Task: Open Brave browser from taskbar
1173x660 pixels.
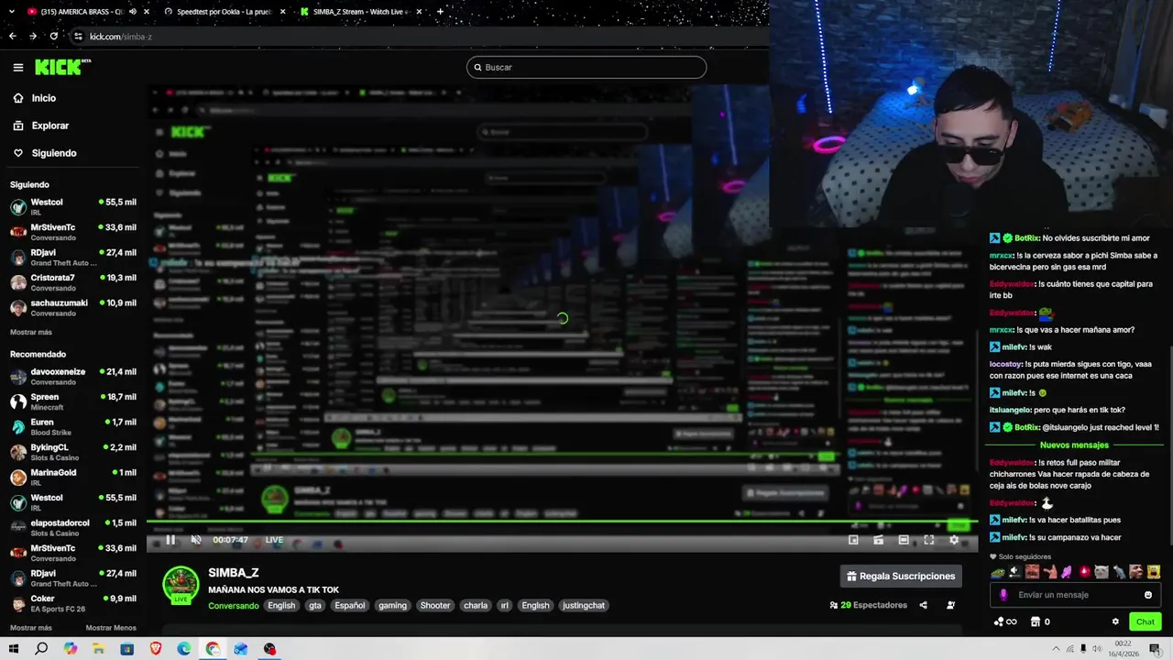Action: coord(156,649)
